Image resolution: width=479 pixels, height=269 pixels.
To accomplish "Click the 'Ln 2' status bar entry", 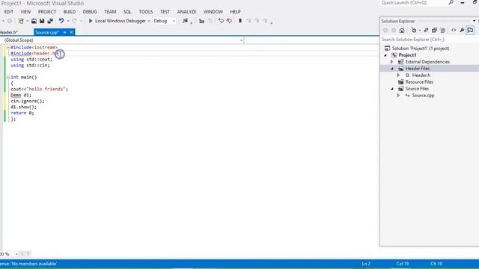I will pos(366,264).
